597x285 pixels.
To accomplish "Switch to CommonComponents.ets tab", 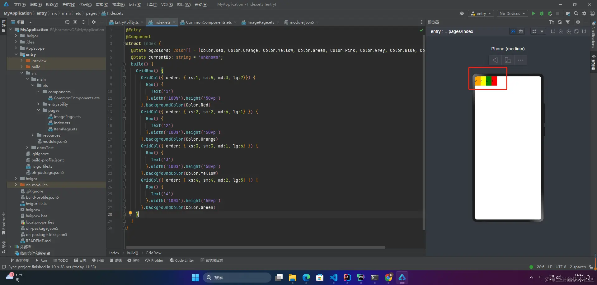I will click(209, 22).
